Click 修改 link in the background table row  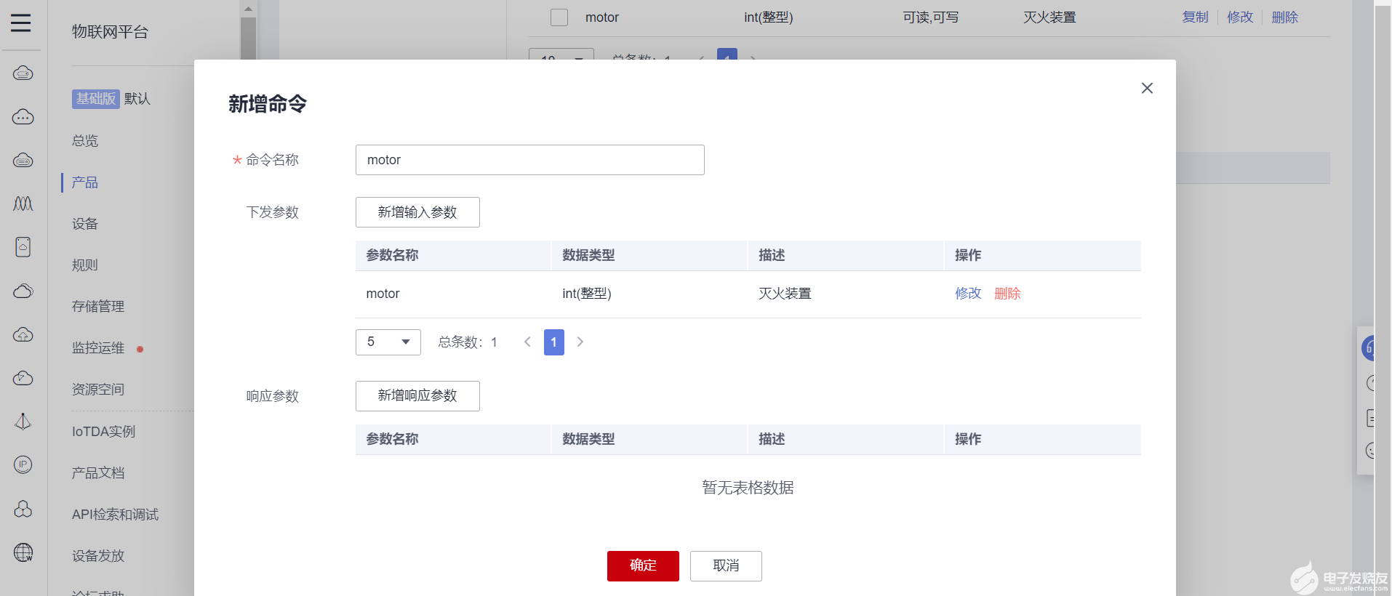point(1240,17)
